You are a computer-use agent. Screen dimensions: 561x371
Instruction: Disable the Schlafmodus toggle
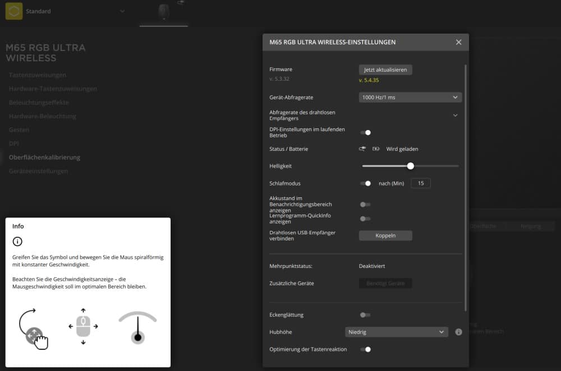pyautogui.click(x=365, y=183)
